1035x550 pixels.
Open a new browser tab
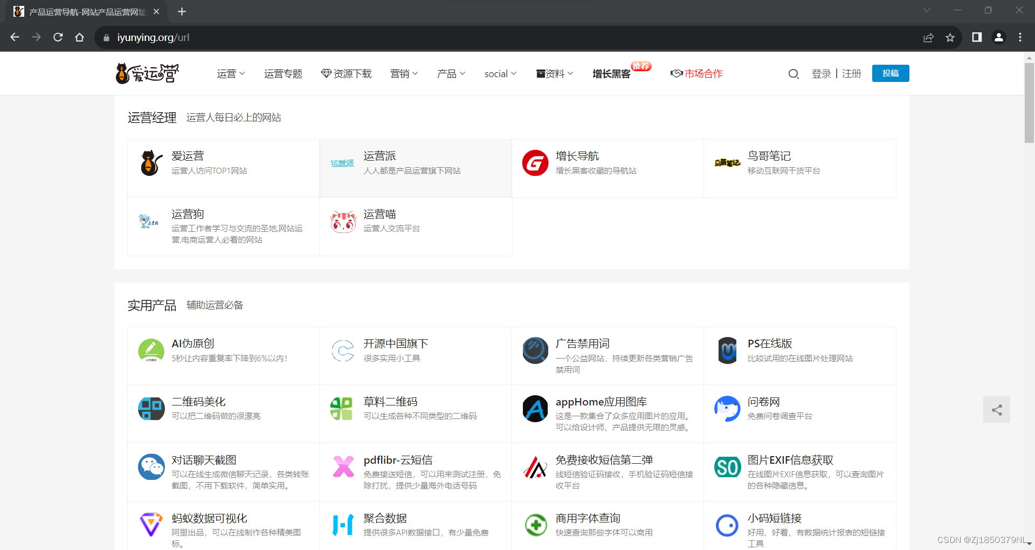pos(182,11)
